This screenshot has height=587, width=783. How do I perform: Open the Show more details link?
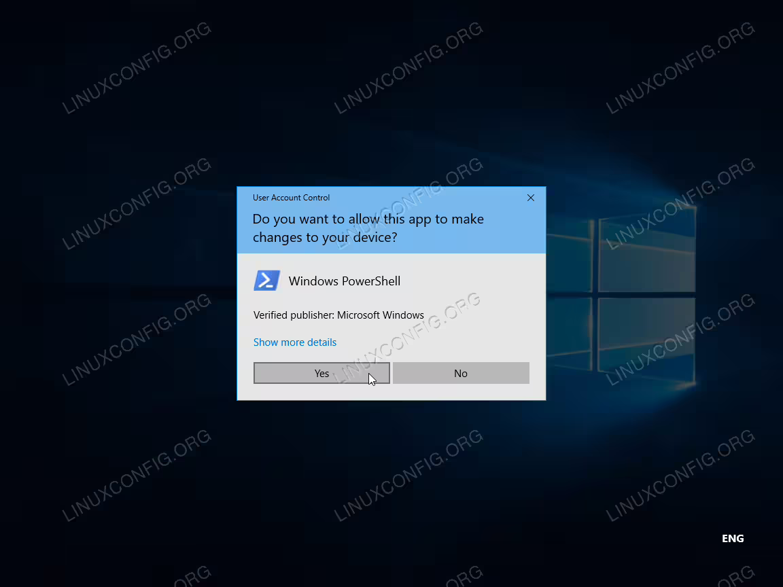294,342
